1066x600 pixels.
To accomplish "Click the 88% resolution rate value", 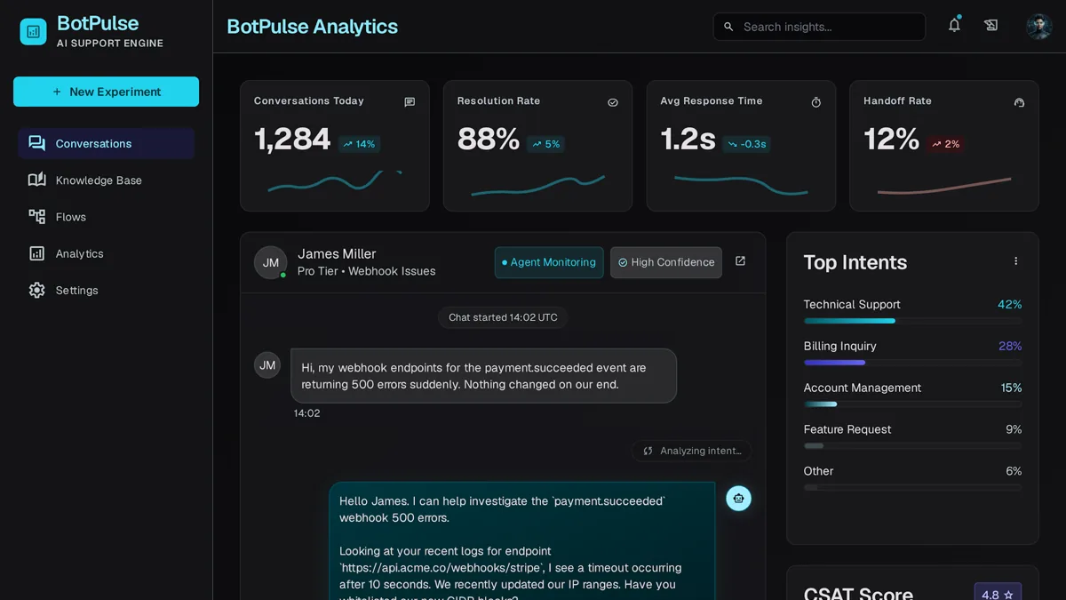I will pyautogui.click(x=489, y=140).
